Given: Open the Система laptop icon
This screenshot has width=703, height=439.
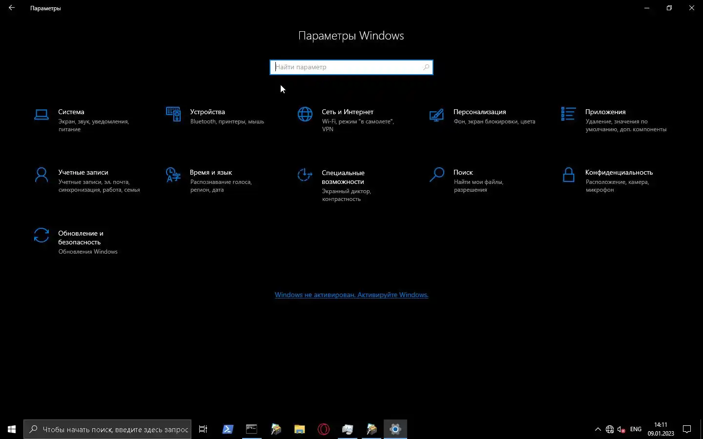Looking at the screenshot, I should [41, 115].
